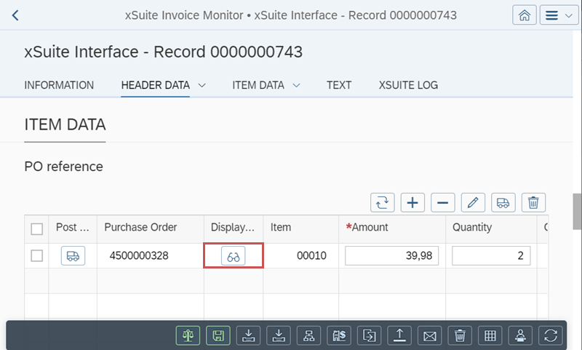
Task: Expand the HEADER DATA tab dropdown arrow
Action: (x=202, y=85)
